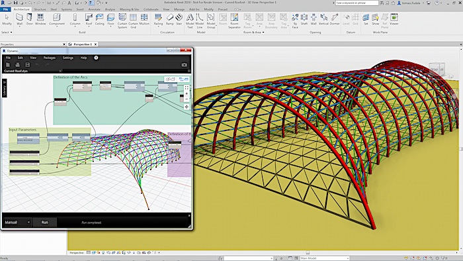
Task: Open the Model Text tool
Action: (190, 21)
